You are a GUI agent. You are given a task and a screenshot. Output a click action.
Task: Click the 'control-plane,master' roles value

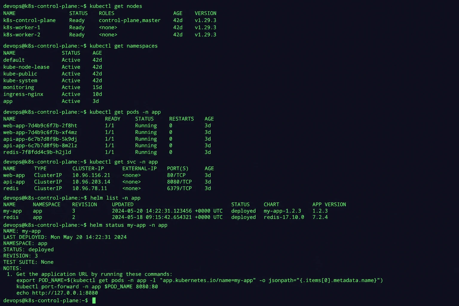pyautogui.click(x=130, y=20)
